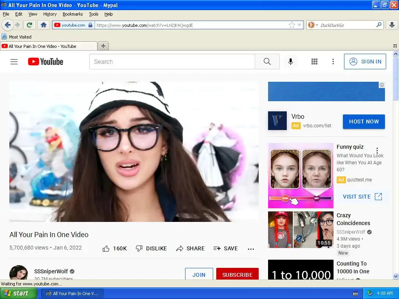The width and height of the screenshot is (399, 299).
Task: Open the Crazy Coincidences video title
Action: 353,219
